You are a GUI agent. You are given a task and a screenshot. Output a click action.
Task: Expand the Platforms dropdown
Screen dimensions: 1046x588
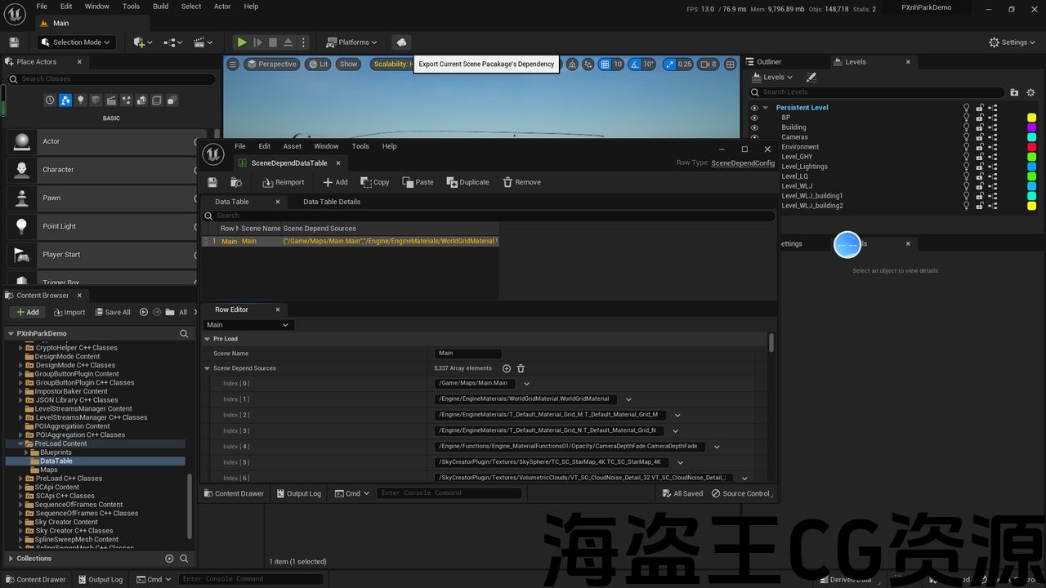(352, 42)
